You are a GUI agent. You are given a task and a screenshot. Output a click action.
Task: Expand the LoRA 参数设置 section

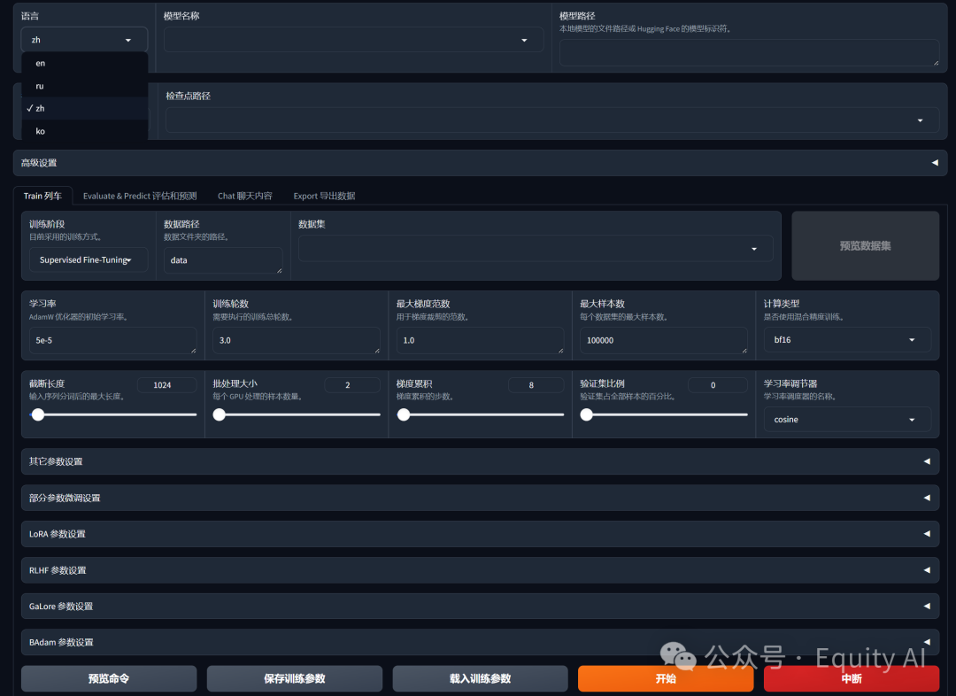pyautogui.click(x=480, y=534)
